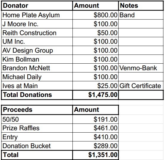
Task: Click the UM Inc. cell
Action: [x=37, y=41]
